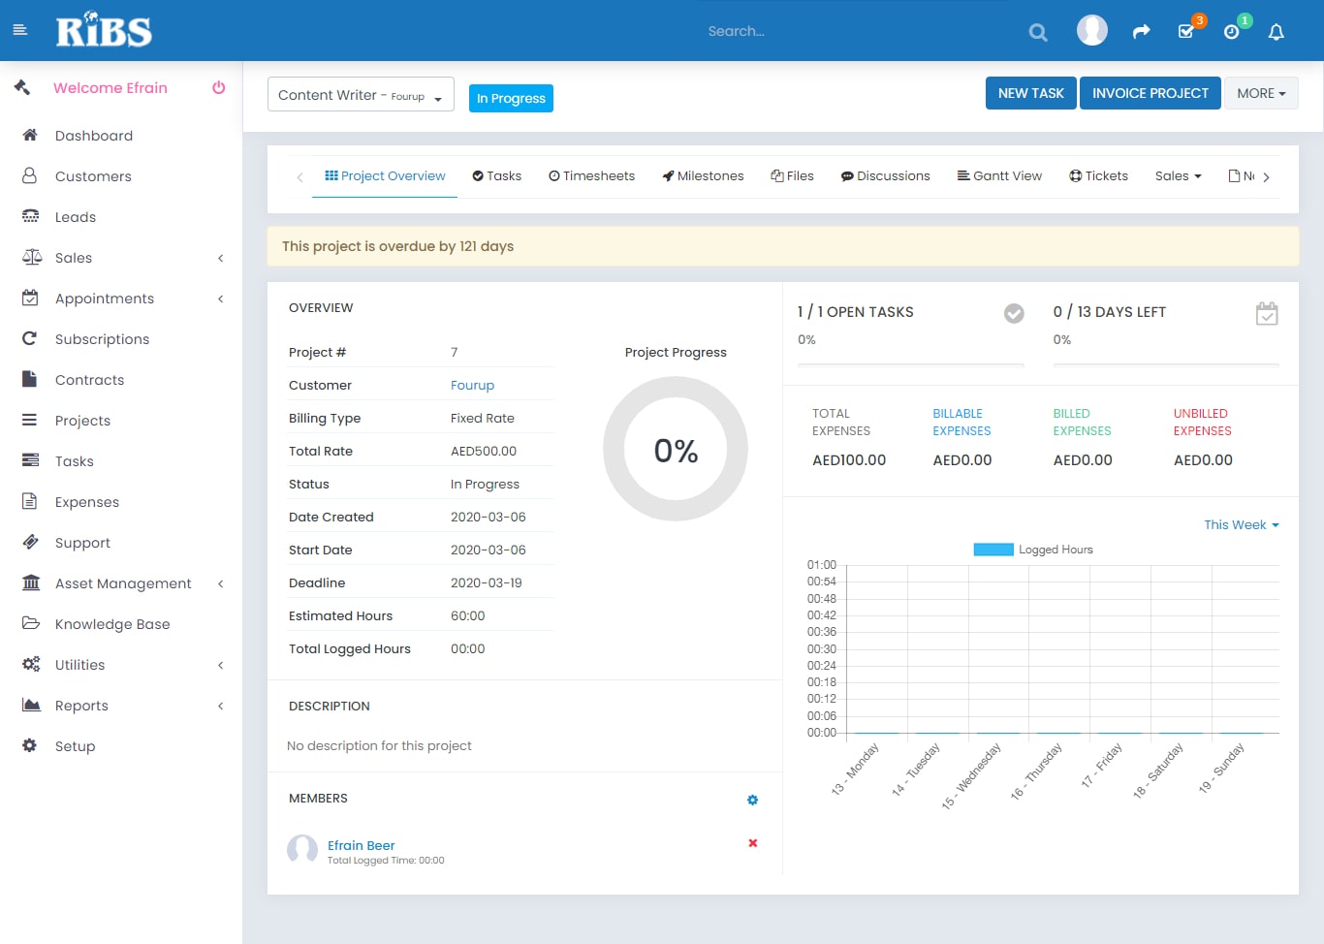Viewport: 1324px width, 944px height.
Task: Open the Gantt View tab
Action: [x=999, y=175]
